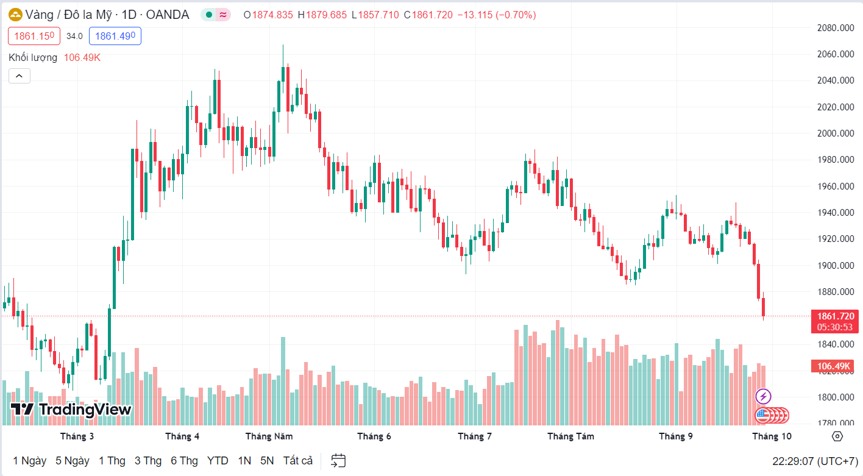Click the TradingView logo

pyautogui.click(x=71, y=410)
